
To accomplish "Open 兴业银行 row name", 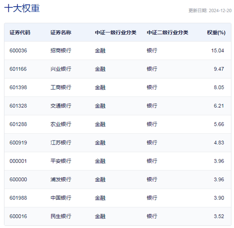I will (x=61, y=69).
